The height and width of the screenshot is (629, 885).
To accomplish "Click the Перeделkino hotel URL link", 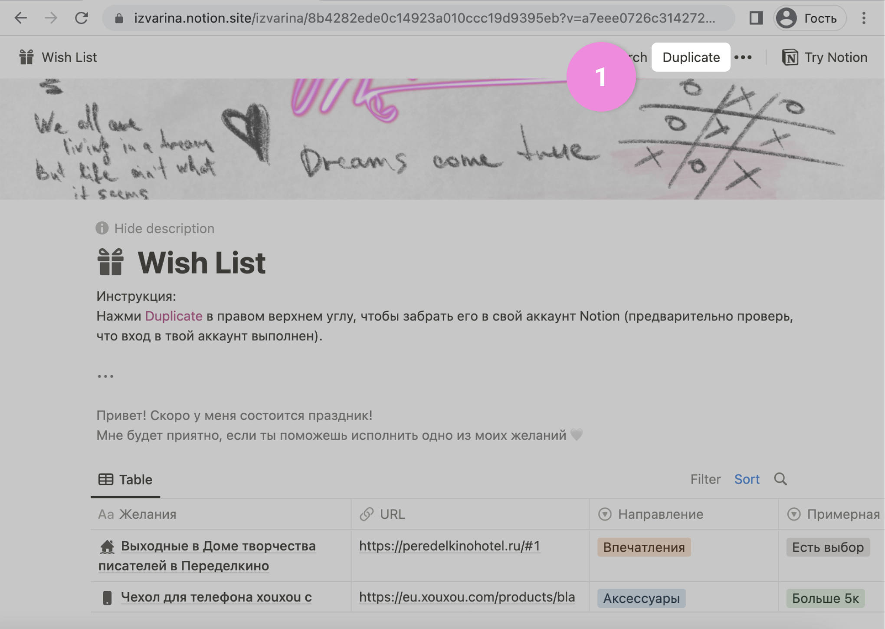I will 449,546.
